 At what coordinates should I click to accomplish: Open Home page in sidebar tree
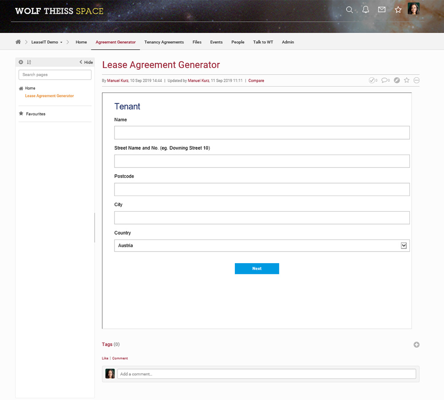pos(30,88)
